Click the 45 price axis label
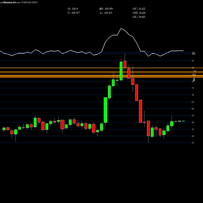This screenshot has height=203, width=203. [x=193, y=129]
